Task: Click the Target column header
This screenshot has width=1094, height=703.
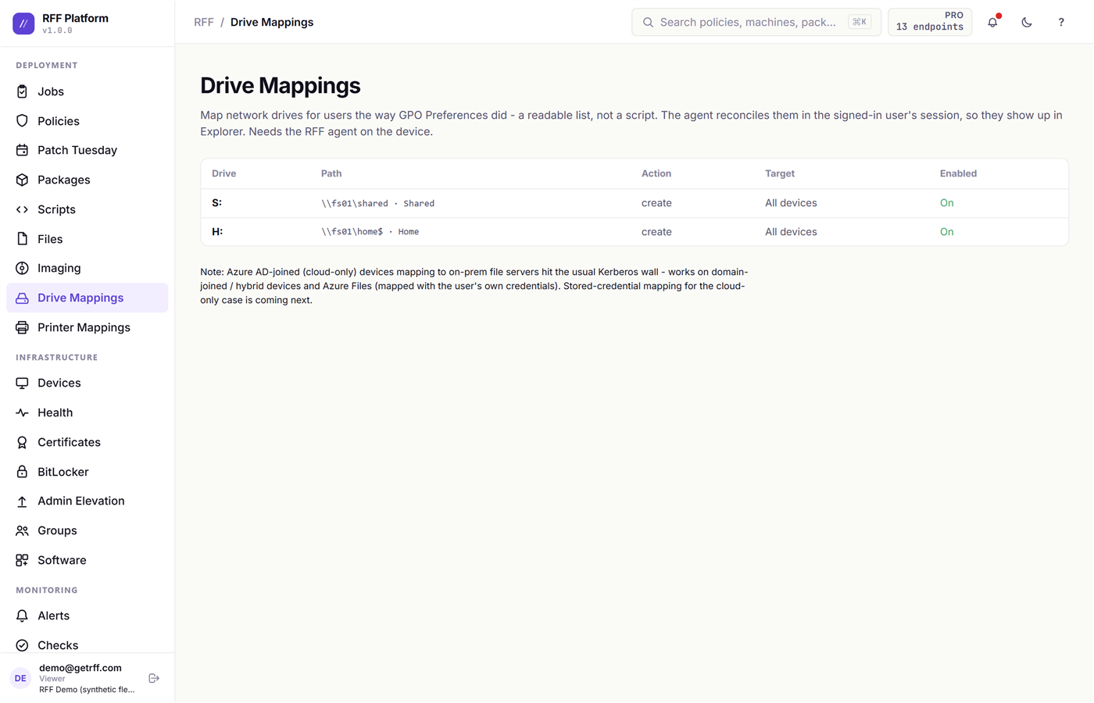Action: (x=780, y=173)
